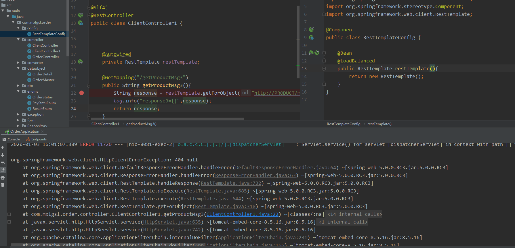This screenshot has height=248, width=515.
Task: Toggle soft-wrap icon in console toolbar
Action: pos(3,163)
